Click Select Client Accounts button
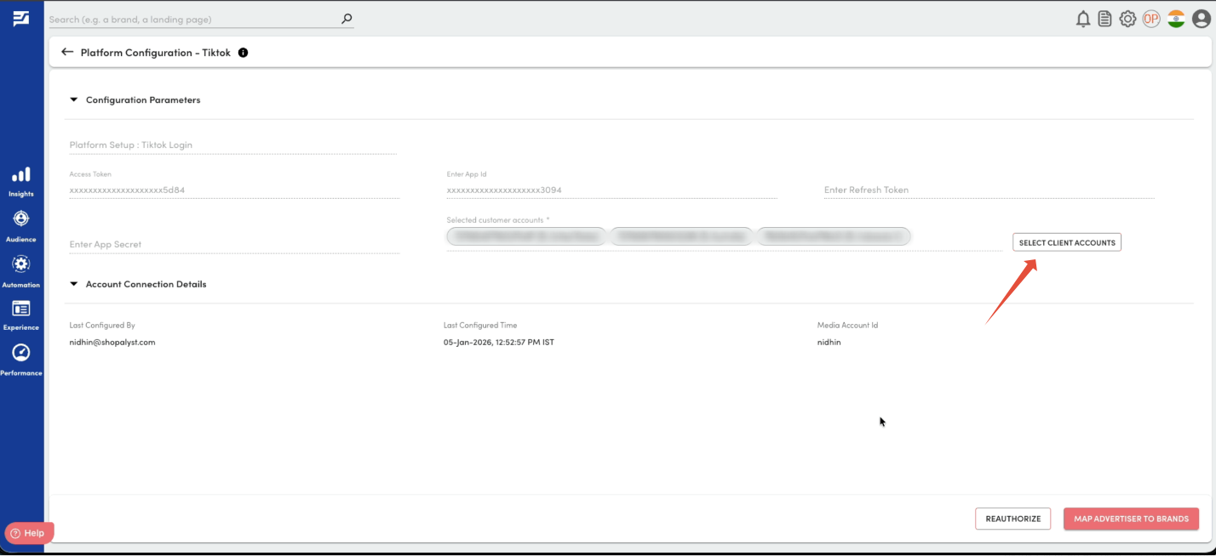1216x556 pixels. click(x=1067, y=242)
